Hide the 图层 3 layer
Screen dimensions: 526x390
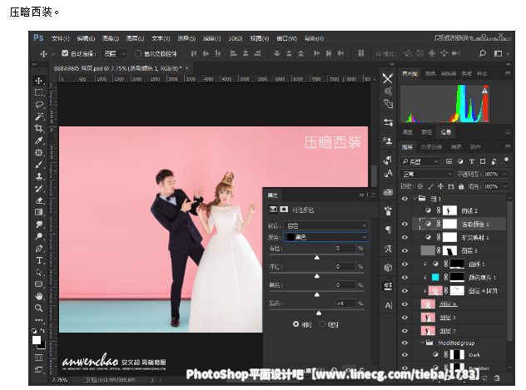404,318
